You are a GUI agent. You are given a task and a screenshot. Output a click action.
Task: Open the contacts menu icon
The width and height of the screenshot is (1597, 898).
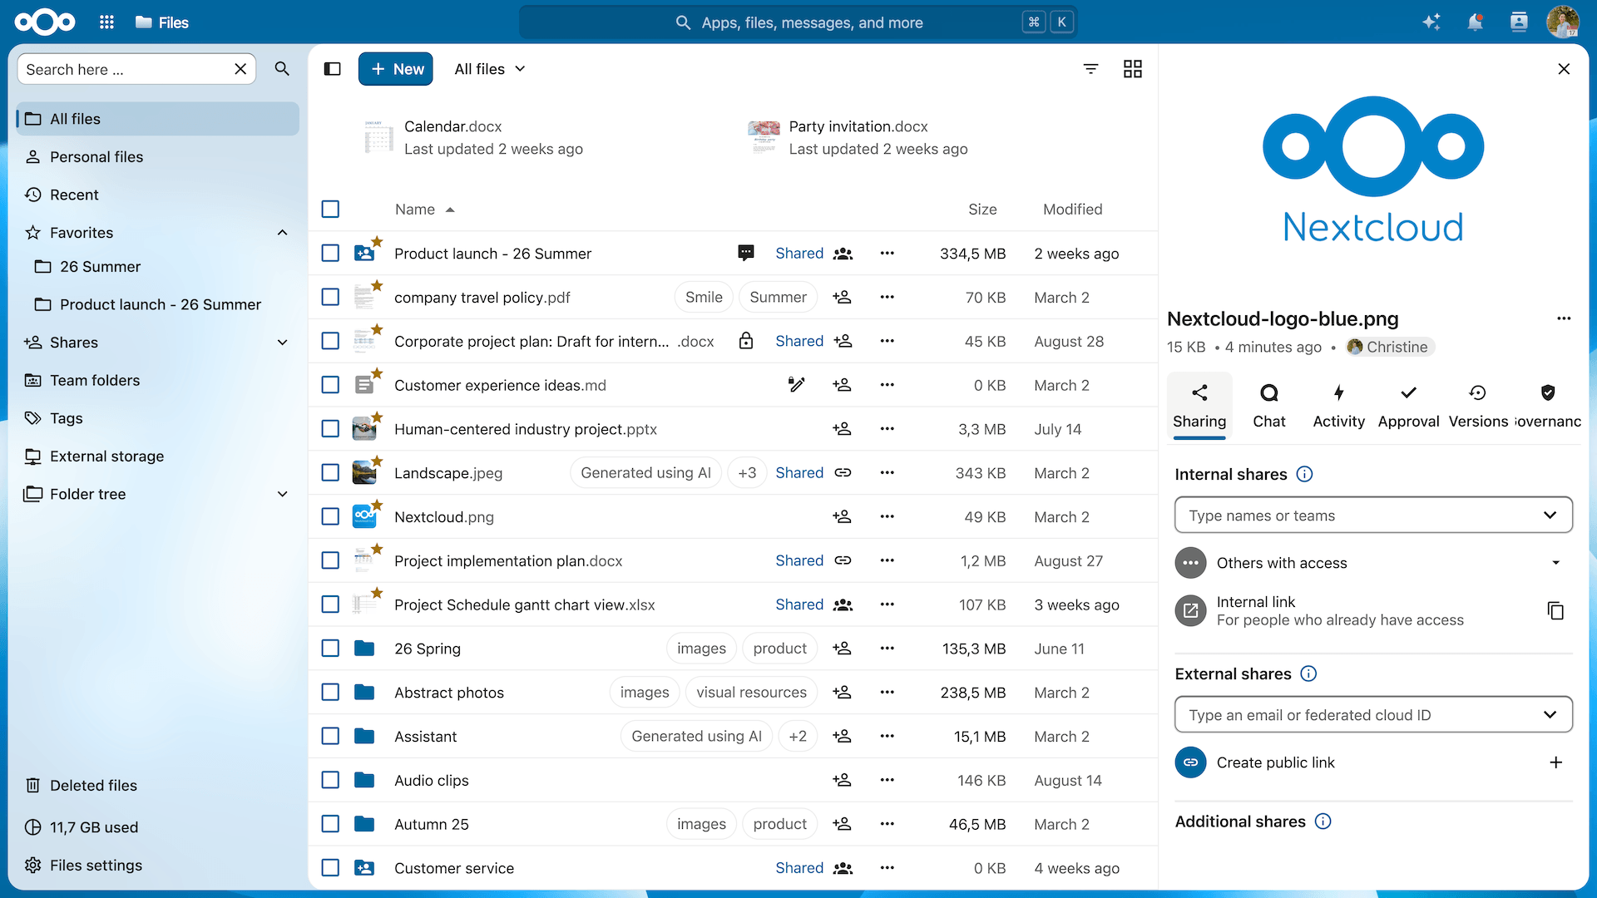coord(1519,22)
